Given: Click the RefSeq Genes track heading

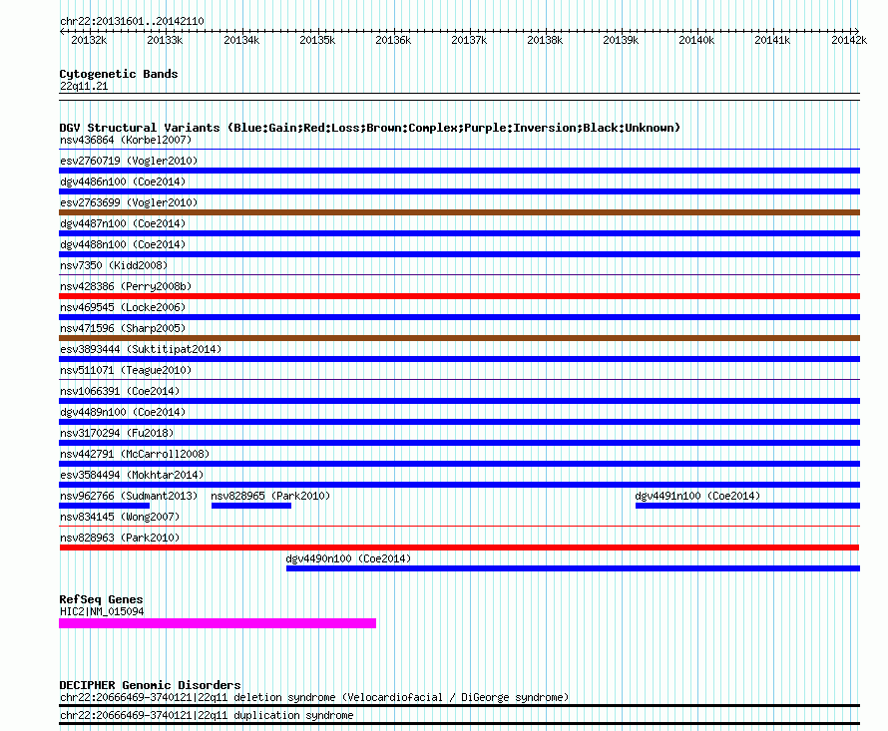Looking at the screenshot, I should (x=101, y=599).
